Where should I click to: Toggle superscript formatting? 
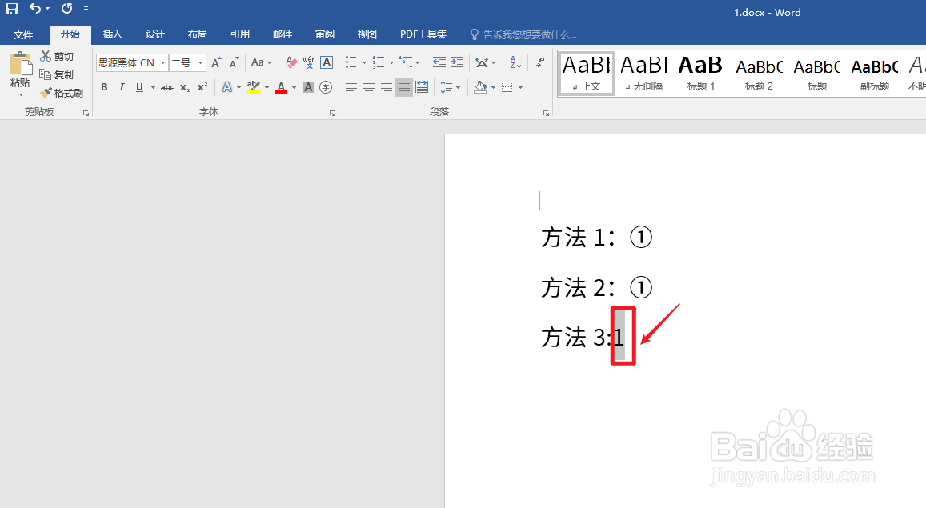[202, 87]
